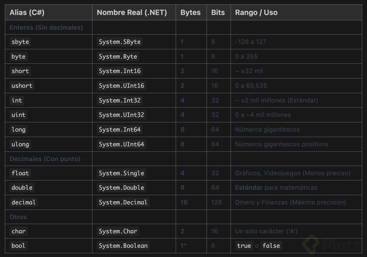Click the "System.Int32" code tag
The width and height of the screenshot is (367, 257).
120,100
